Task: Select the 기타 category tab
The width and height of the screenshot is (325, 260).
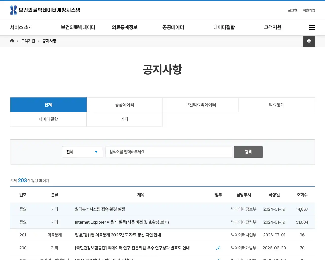Action: (x=124, y=119)
